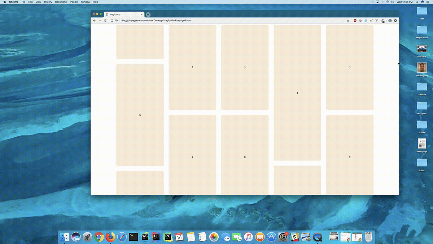Click the Vimium extension icon
This screenshot has height=244, width=433.
[376, 21]
